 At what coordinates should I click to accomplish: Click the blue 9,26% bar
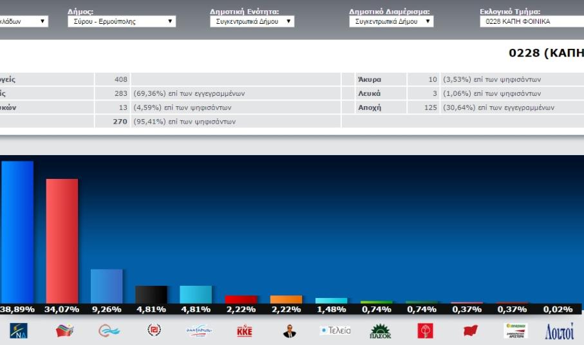[106, 286]
